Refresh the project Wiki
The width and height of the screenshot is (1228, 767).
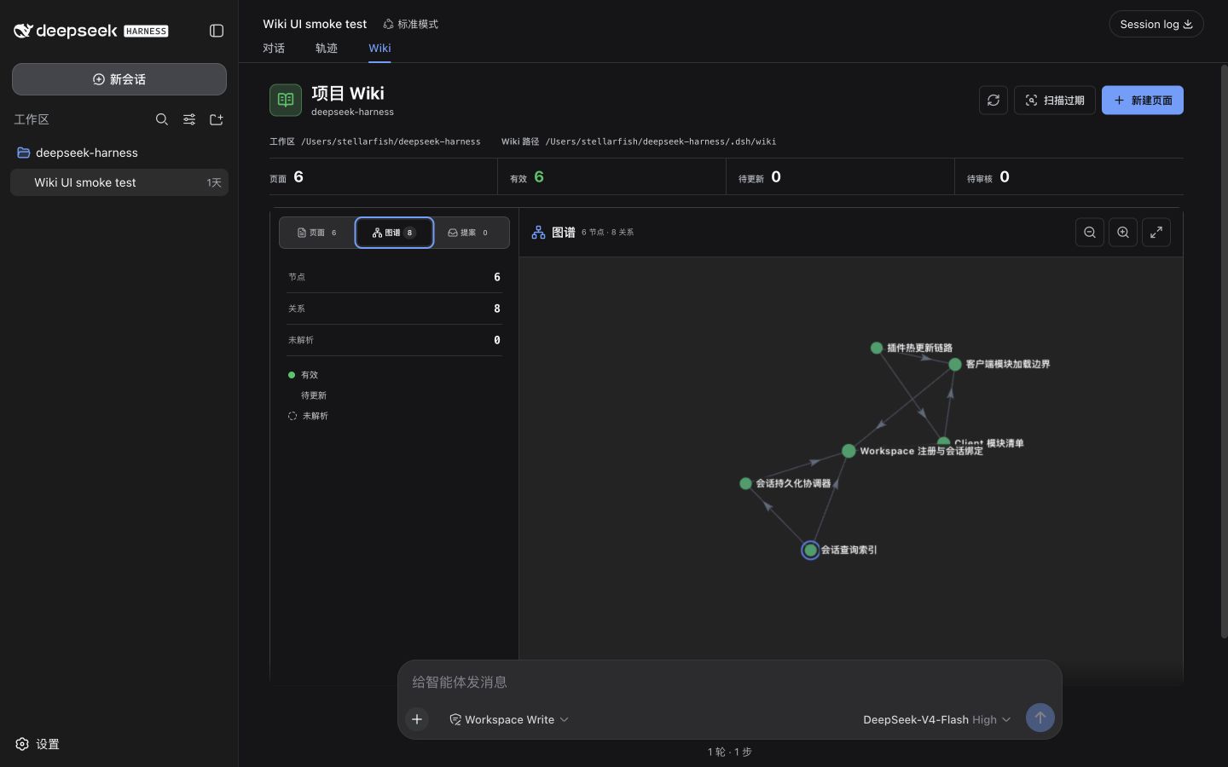click(x=993, y=101)
